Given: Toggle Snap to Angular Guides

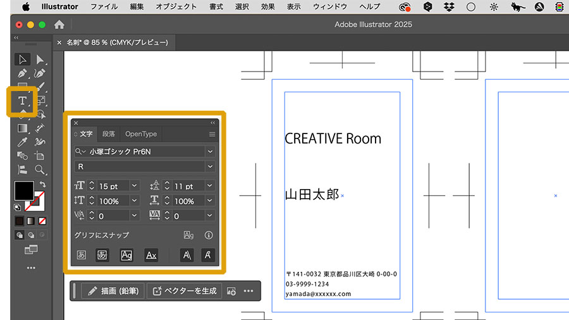Looking at the screenshot, I should point(187,255).
